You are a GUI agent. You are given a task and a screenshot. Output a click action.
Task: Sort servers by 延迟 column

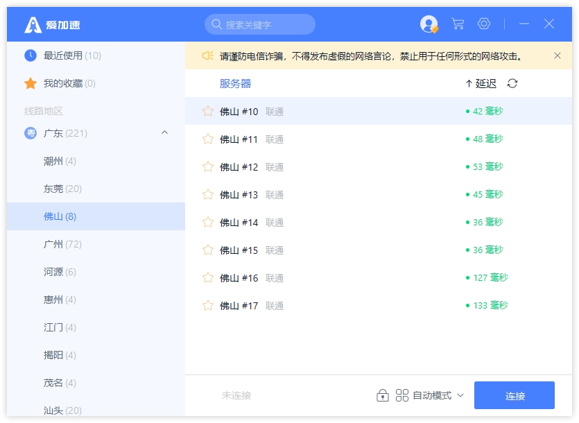(x=481, y=83)
